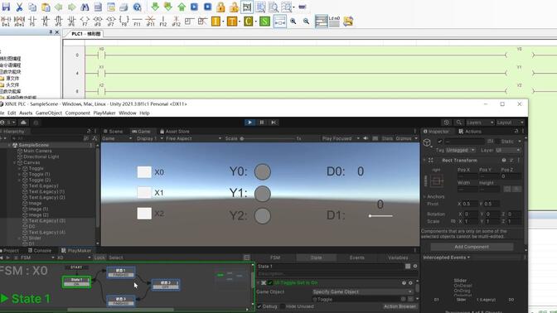Viewport: 557px width, 313px height.
Task: Insert F8 instruction braces element
Action: click(124, 22)
